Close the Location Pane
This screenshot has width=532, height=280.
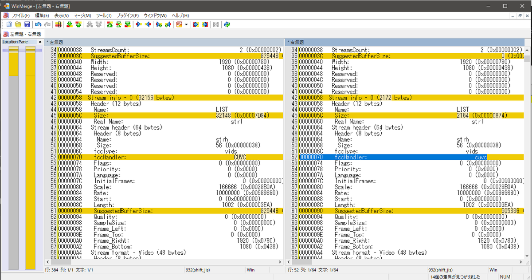pyautogui.click(x=40, y=42)
